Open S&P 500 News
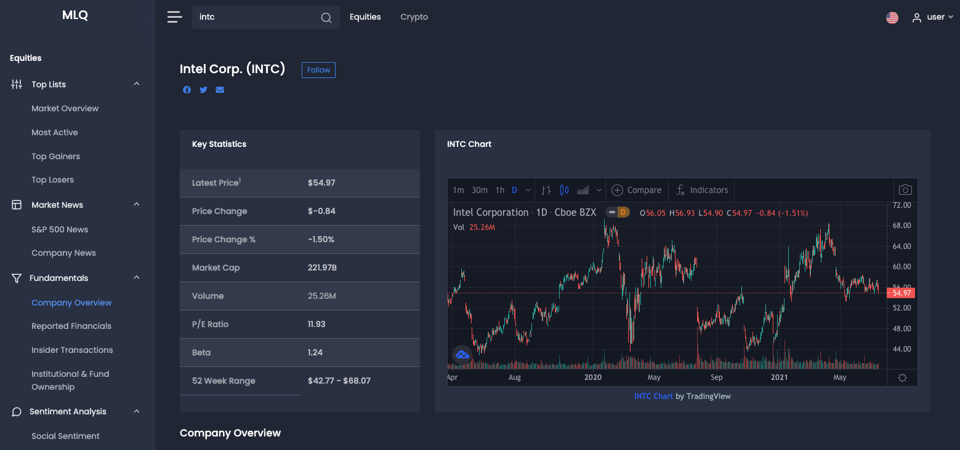The width and height of the screenshot is (960, 450). pyautogui.click(x=60, y=229)
